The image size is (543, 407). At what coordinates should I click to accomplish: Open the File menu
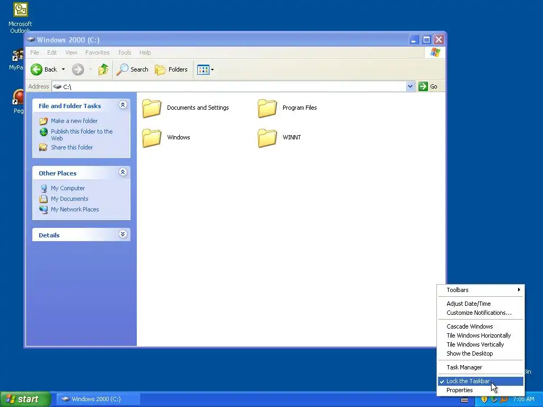[x=34, y=52]
